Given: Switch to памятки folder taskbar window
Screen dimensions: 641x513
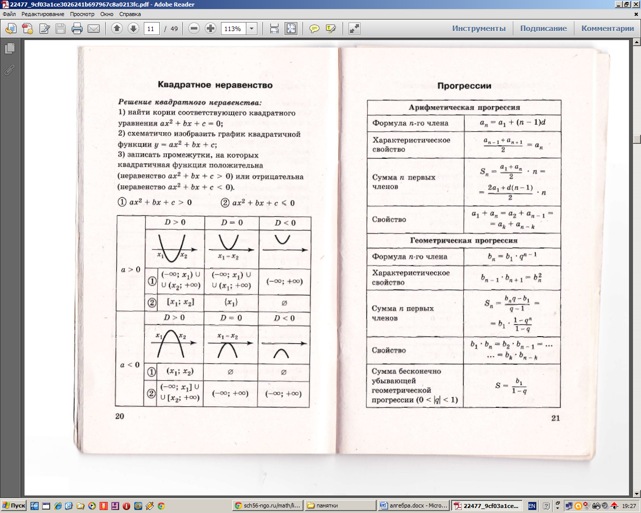Looking at the screenshot, I should click(340, 506).
